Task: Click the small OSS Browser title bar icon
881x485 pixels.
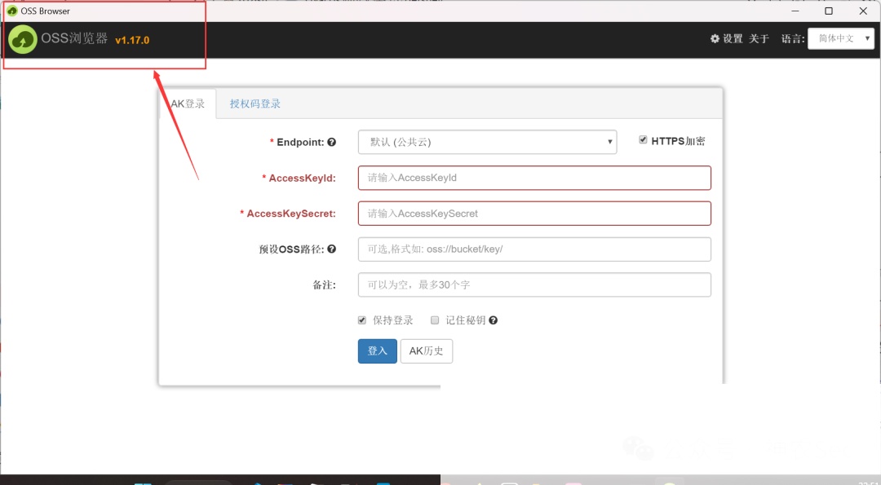Action: tap(11, 11)
